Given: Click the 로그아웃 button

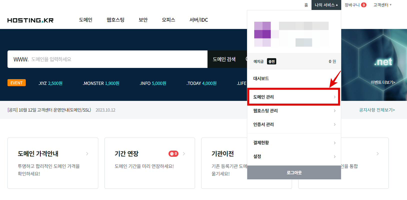Looking at the screenshot, I should pyautogui.click(x=294, y=173).
